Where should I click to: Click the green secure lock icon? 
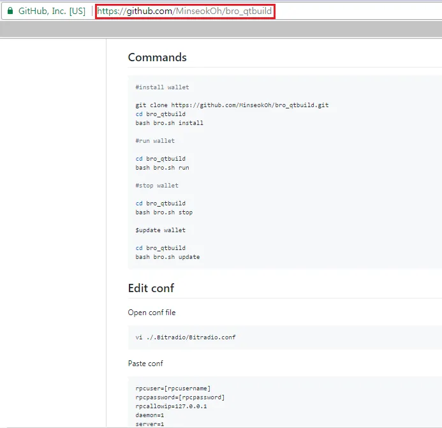(10, 11)
